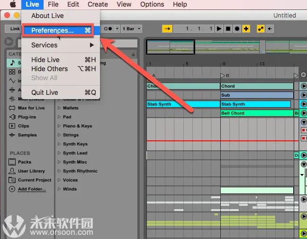Click the Chord track launch button

(304, 86)
